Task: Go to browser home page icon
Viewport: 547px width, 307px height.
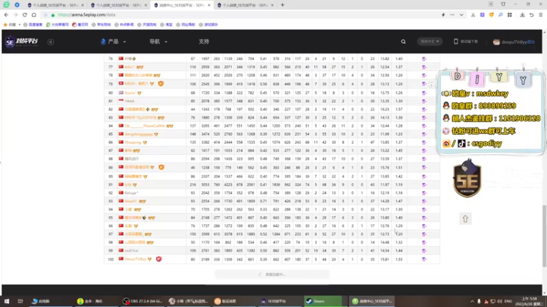Action: click(34, 15)
